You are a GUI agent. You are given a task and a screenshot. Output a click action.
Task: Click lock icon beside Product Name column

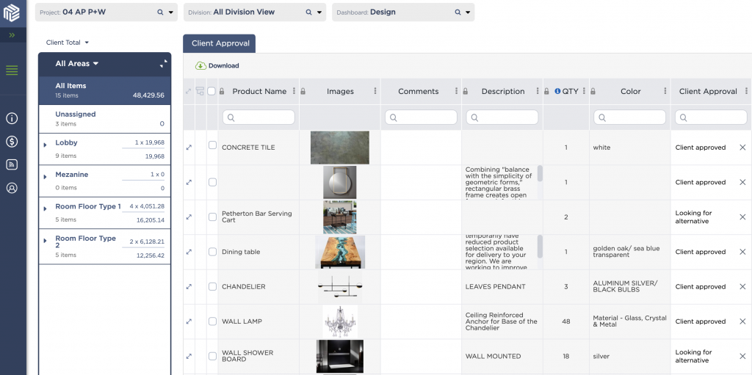coord(222,91)
